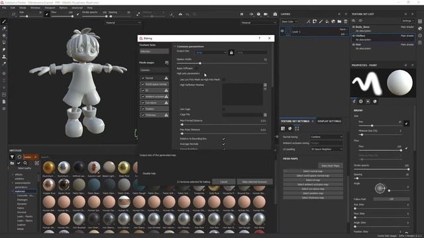This screenshot has width=424, height=238.
Task: Click the alpha tab icon in Properties
Action: tap(360, 101)
